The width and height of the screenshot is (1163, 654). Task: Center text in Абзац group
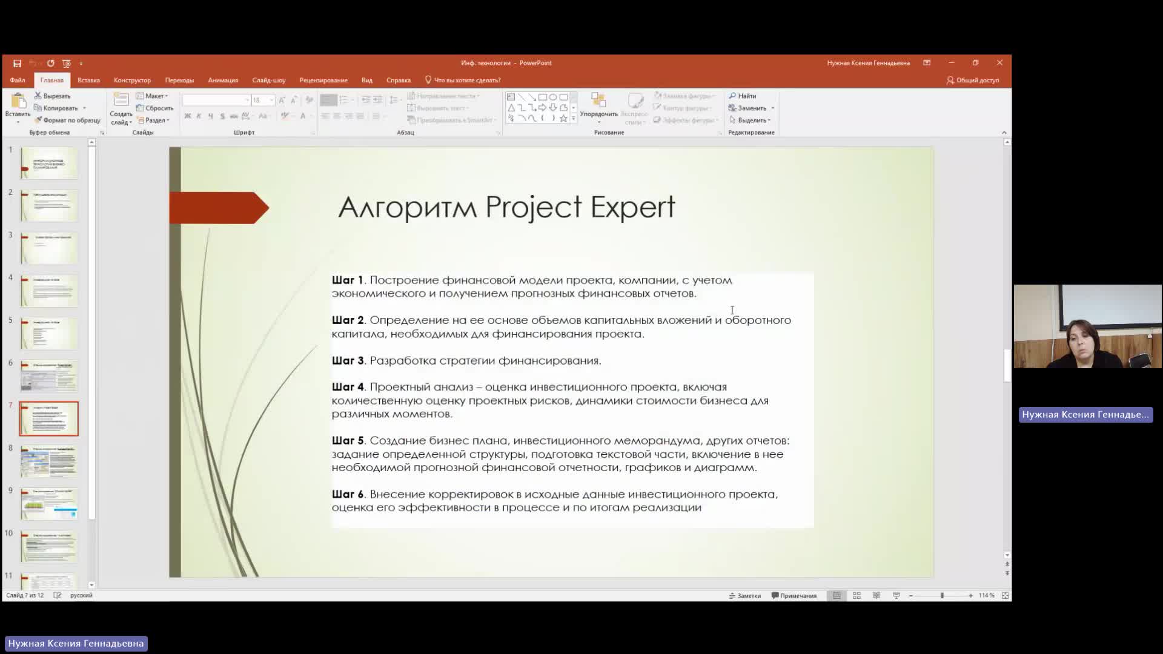pyautogui.click(x=337, y=116)
